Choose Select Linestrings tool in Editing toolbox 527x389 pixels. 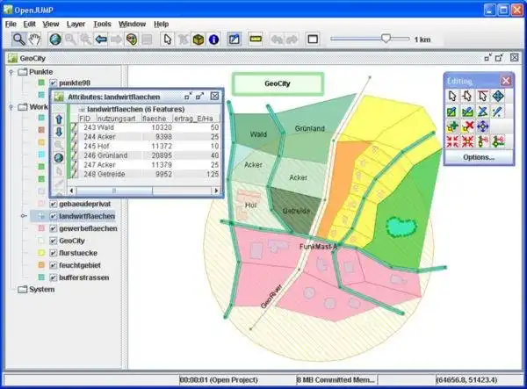click(x=482, y=96)
